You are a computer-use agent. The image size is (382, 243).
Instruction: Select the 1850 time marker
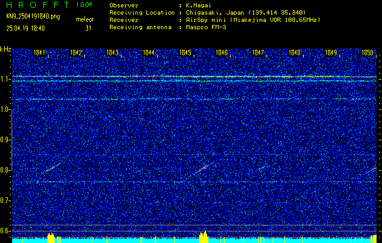coord(367,53)
